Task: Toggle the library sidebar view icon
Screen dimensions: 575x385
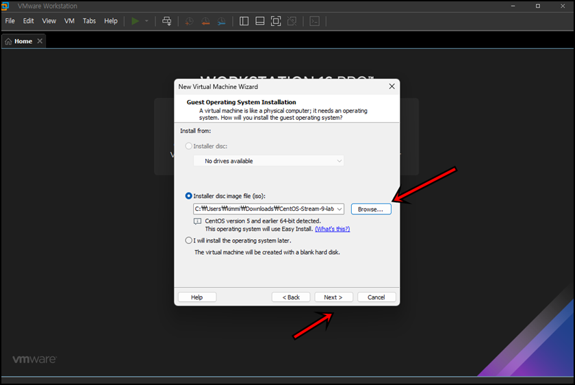Action: (x=244, y=21)
